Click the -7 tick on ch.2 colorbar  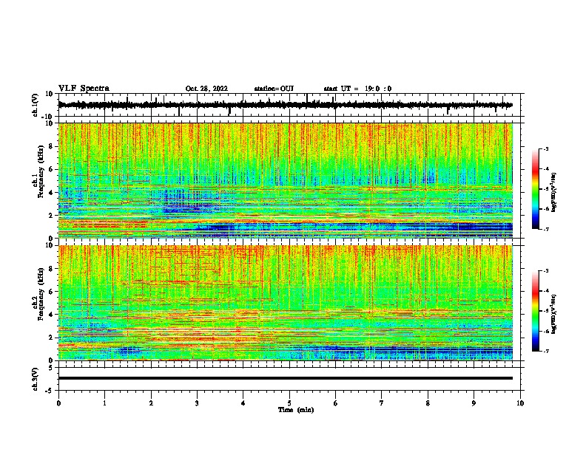coord(546,351)
